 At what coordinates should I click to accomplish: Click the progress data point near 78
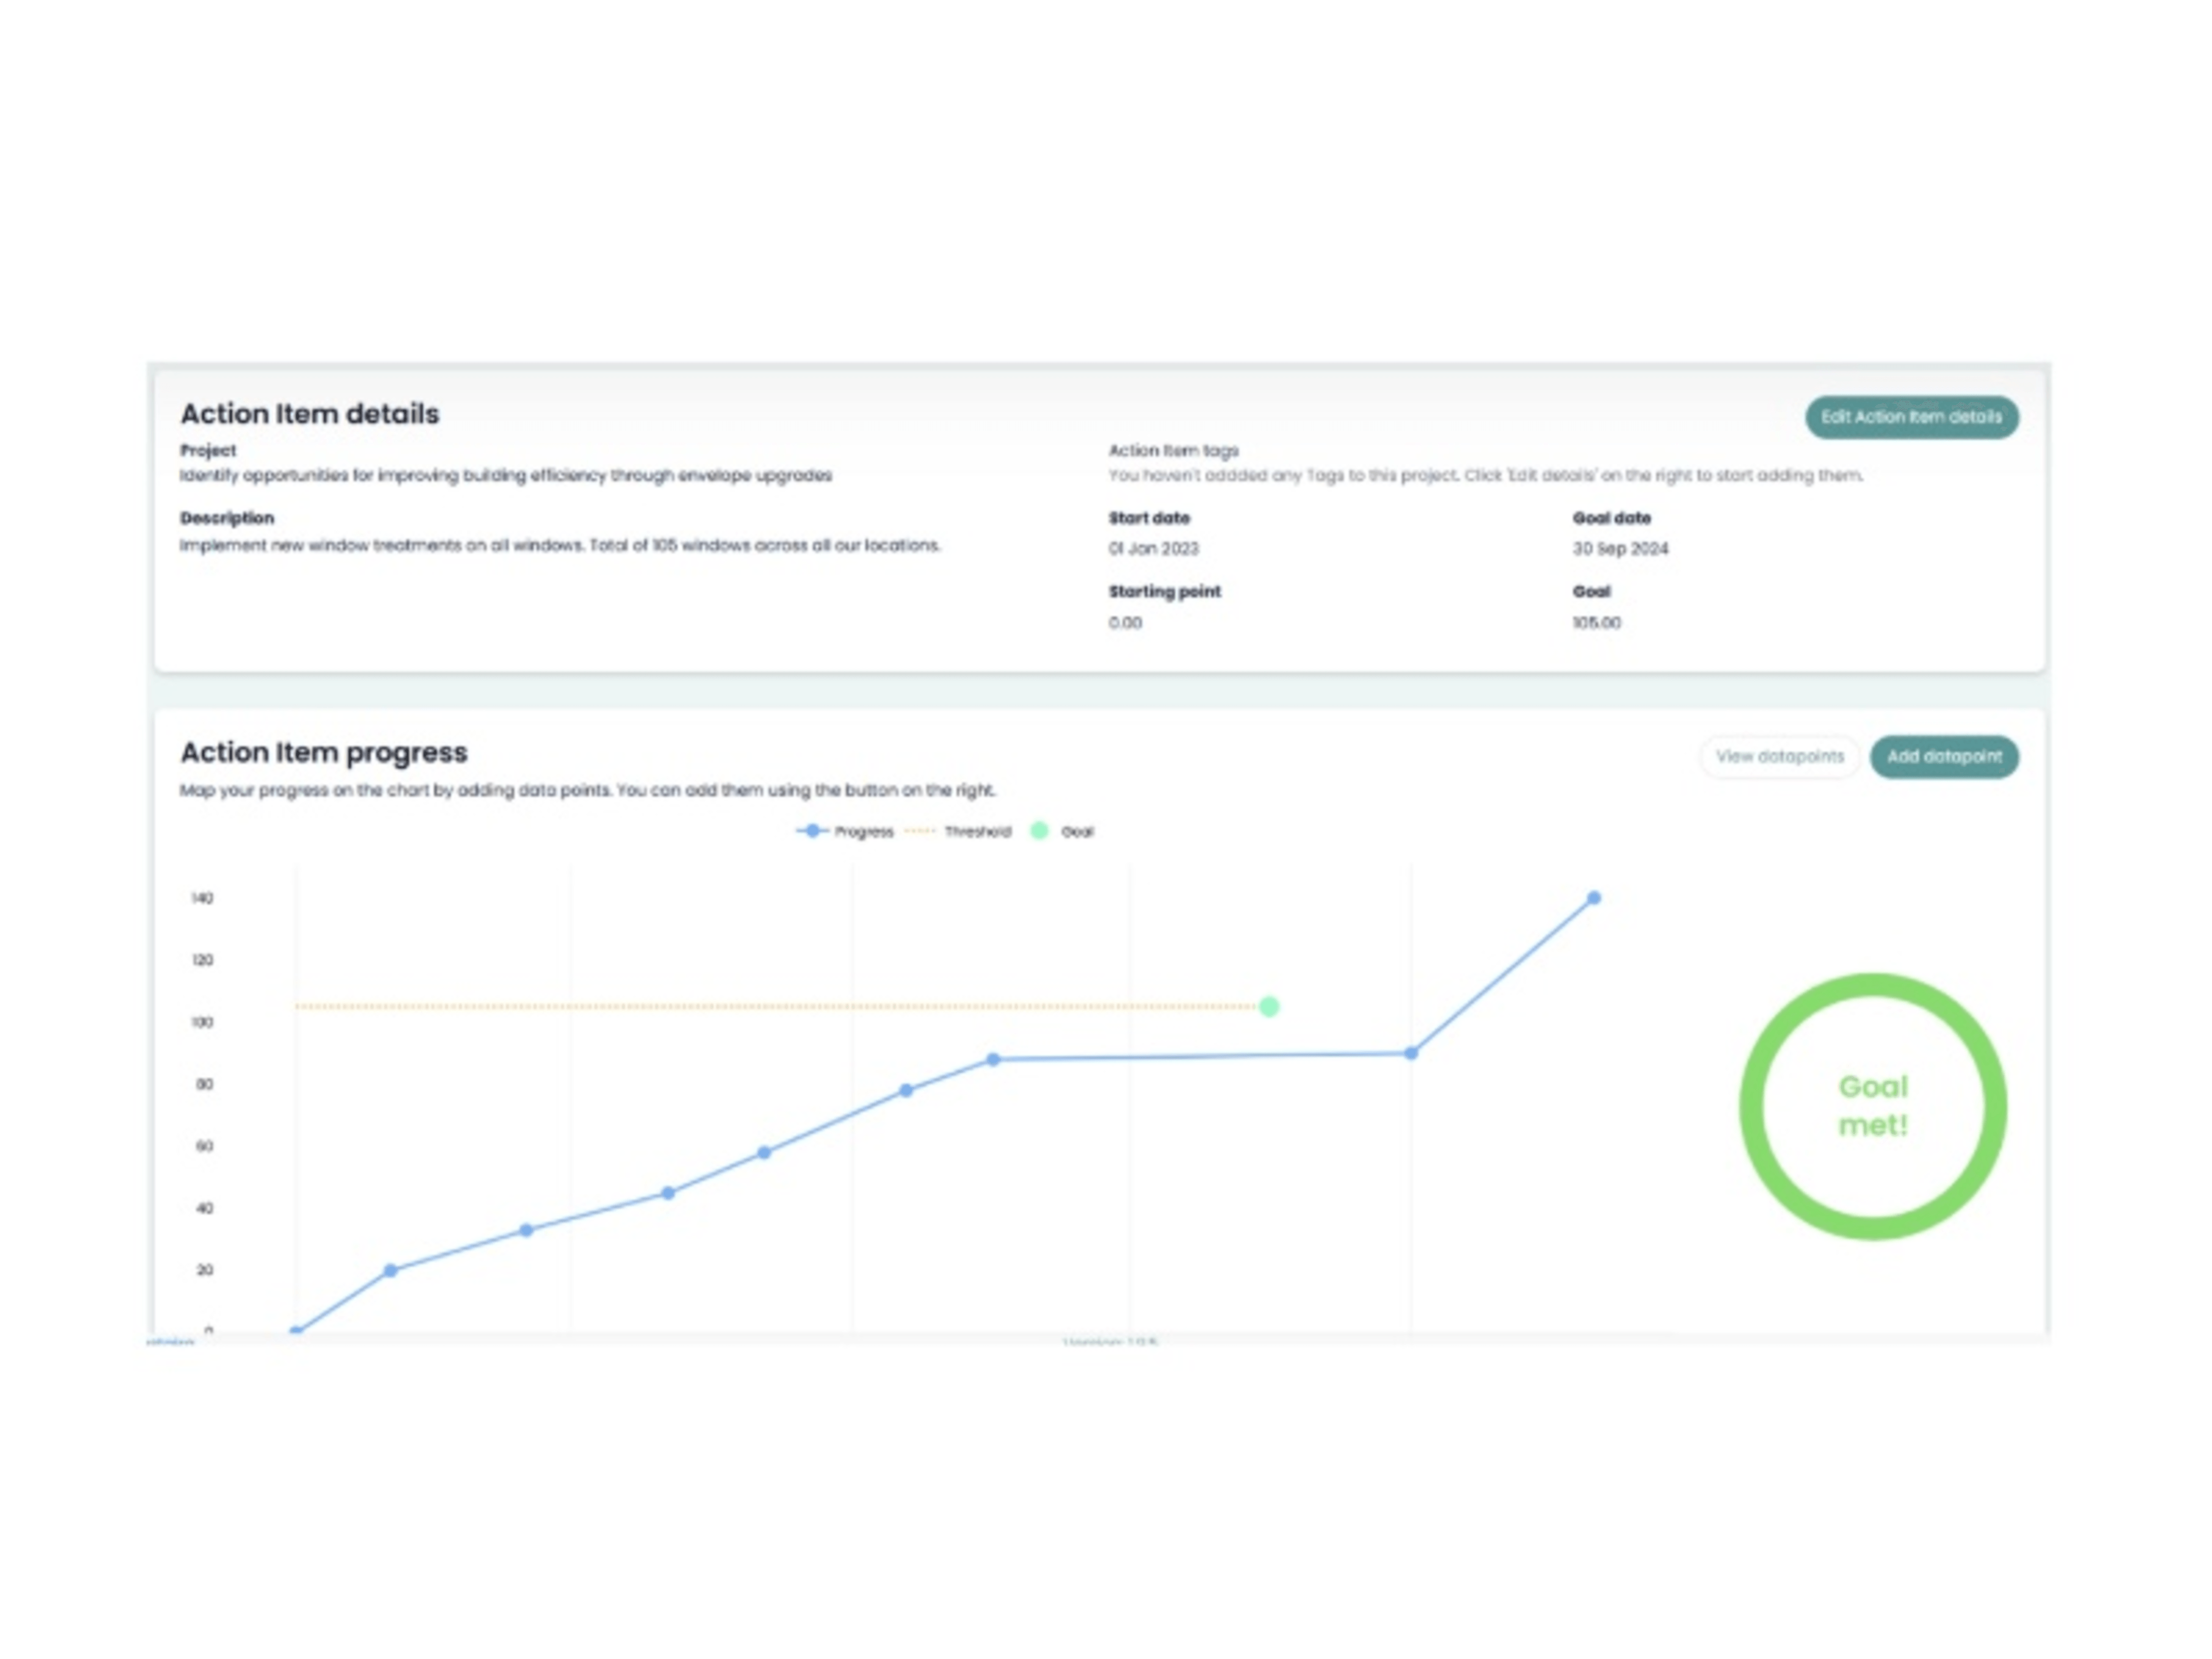pos(905,1090)
